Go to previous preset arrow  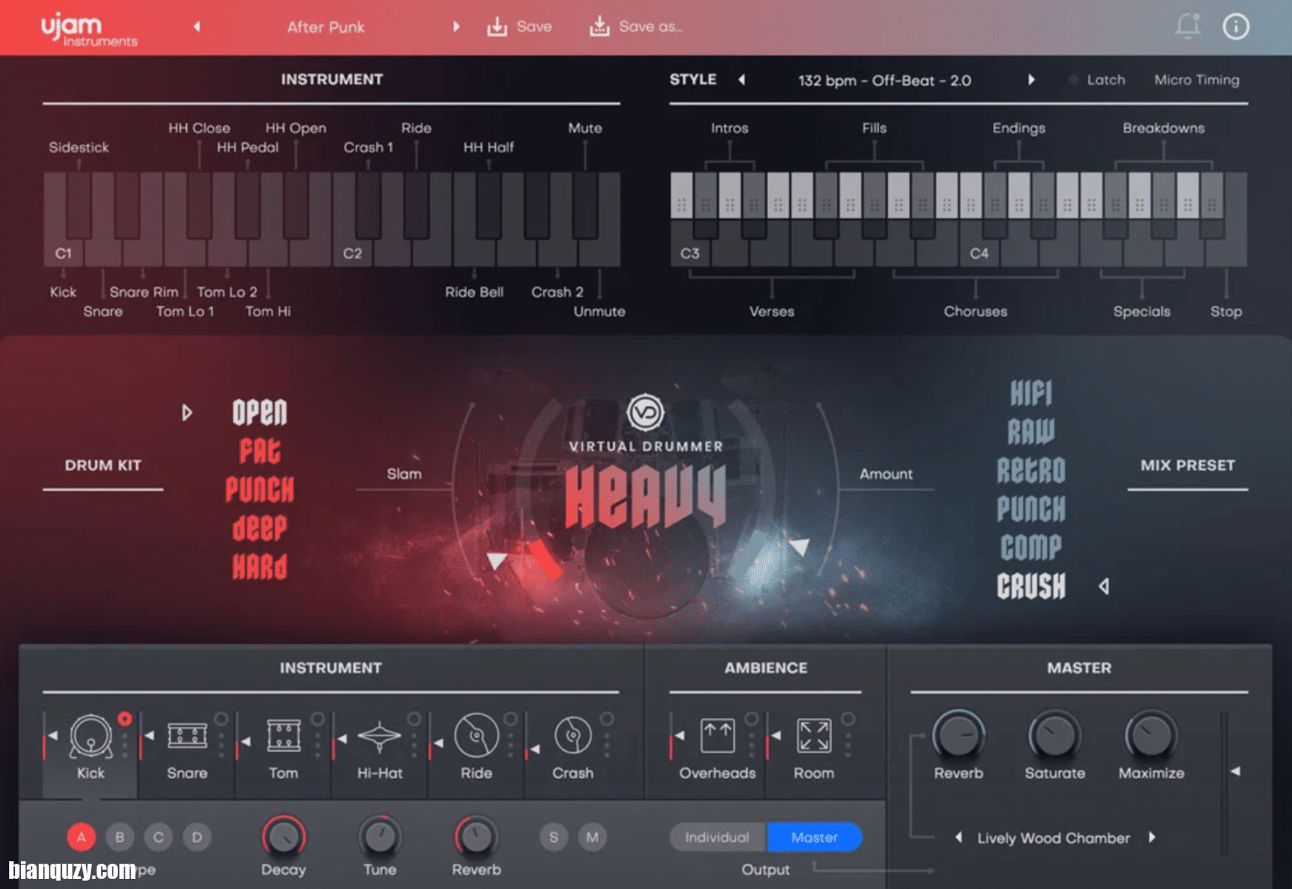tap(197, 27)
